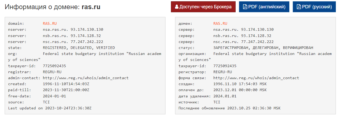This screenshot has height=119, width=339.
Task: Click the user icon on the broker button
Action: pyautogui.click(x=177, y=7)
